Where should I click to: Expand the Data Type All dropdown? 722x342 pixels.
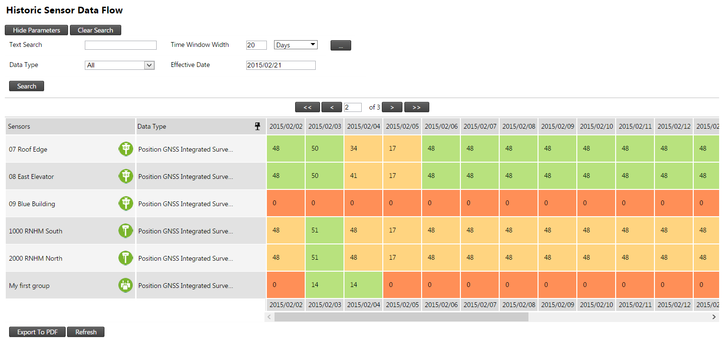[x=120, y=65]
